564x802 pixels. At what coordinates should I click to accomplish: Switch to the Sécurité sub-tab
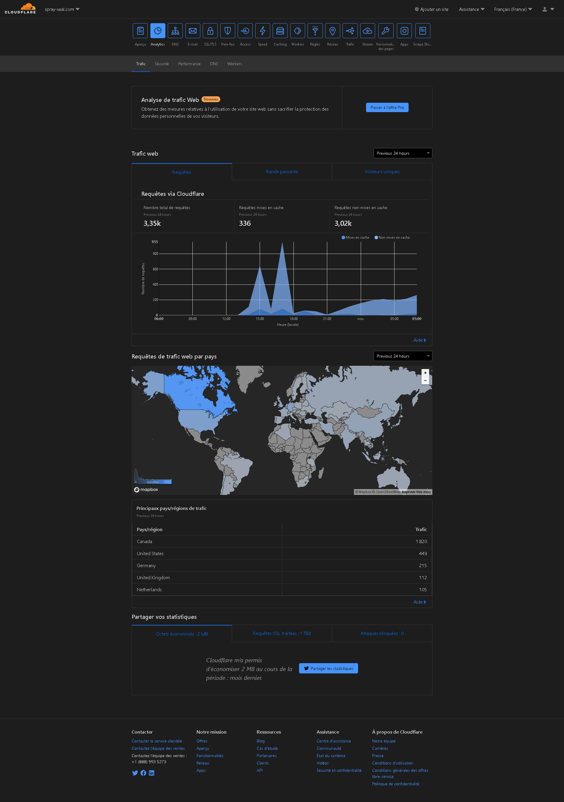pyautogui.click(x=162, y=64)
